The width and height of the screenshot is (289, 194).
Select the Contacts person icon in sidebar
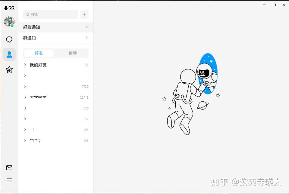coord(9,55)
